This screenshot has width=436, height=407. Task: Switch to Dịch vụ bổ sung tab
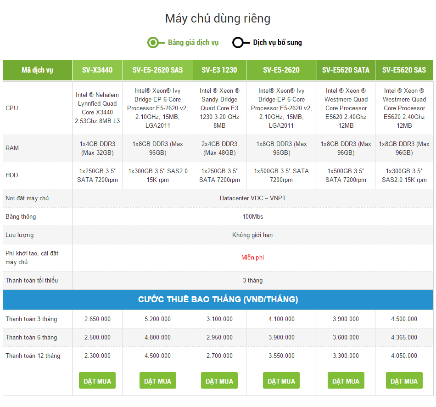pyautogui.click(x=277, y=43)
